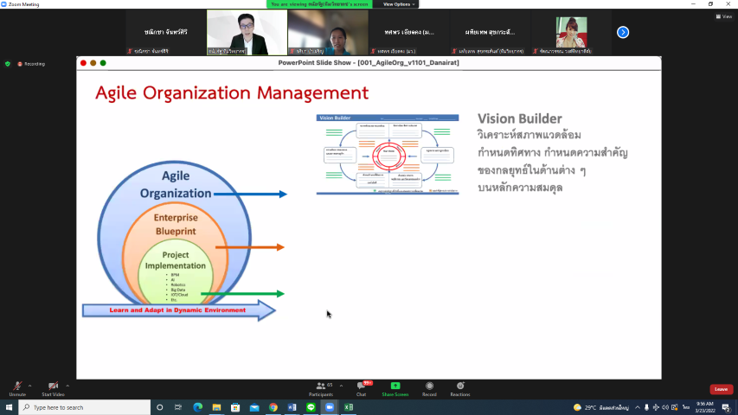
Task: Open the Chat panel
Action: tap(361, 386)
